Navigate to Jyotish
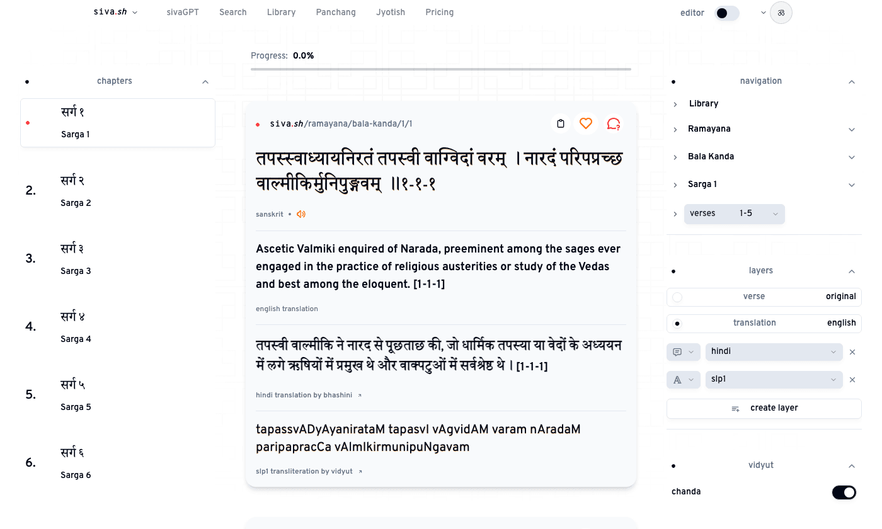Image resolution: width=882 pixels, height=529 pixels. tap(391, 12)
